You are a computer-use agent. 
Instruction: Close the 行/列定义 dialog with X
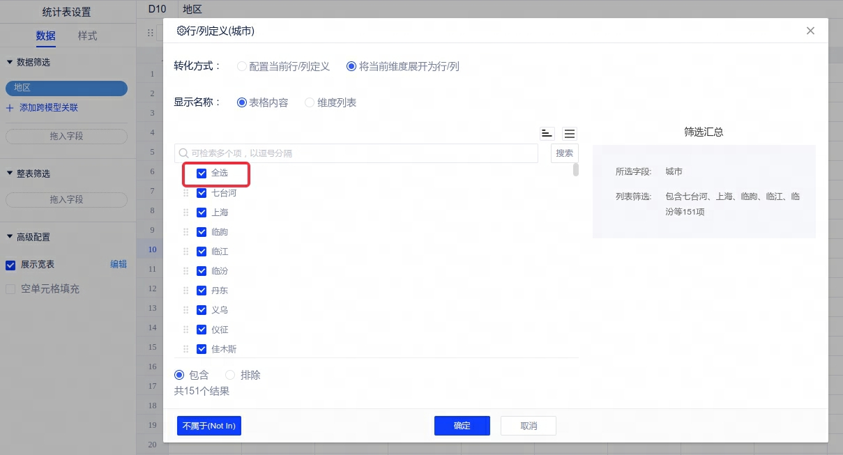[810, 31]
